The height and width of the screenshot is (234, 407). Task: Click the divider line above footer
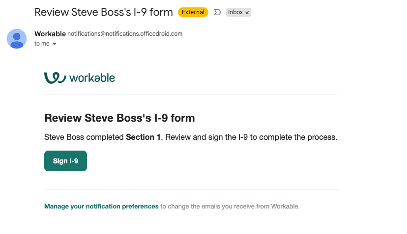click(x=192, y=189)
